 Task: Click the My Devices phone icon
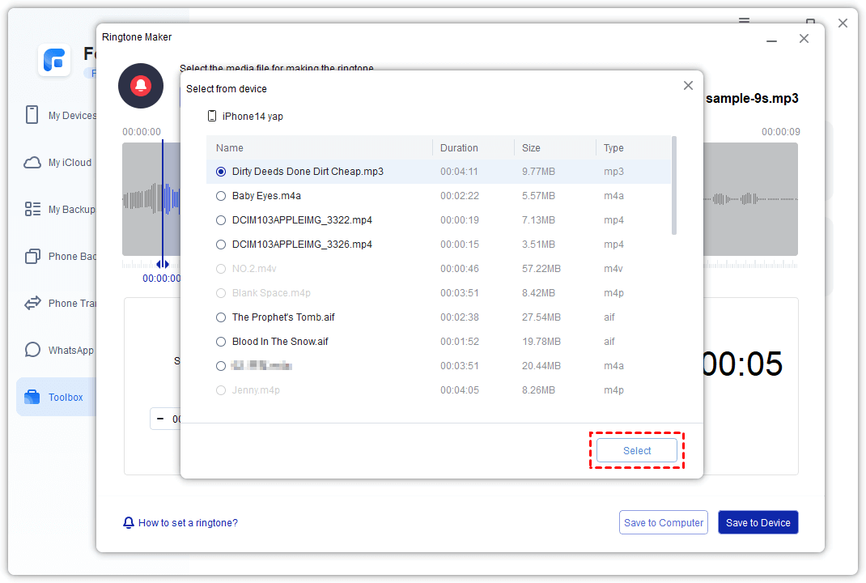pyautogui.click(x=32, y=115)
